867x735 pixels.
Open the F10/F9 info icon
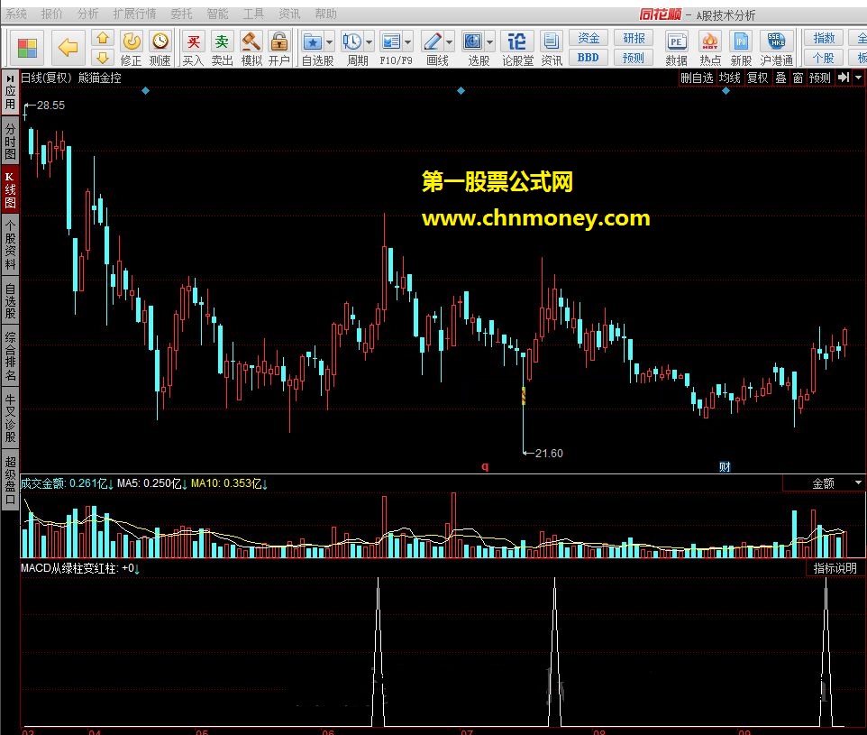point(391,42)
